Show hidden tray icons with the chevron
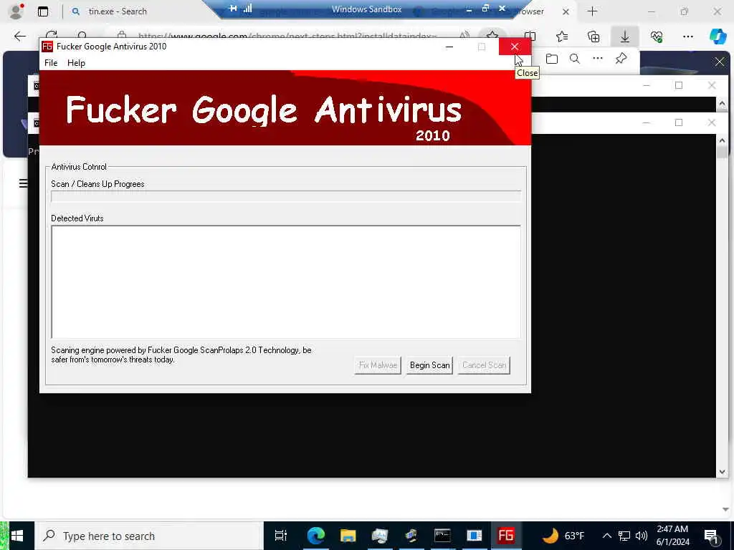This screenshot has height=550, width=734. click(x=606, y=536)
